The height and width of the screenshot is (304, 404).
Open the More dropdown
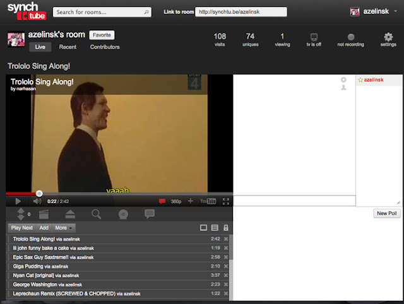pyautogui.click(x=63, y=228)
